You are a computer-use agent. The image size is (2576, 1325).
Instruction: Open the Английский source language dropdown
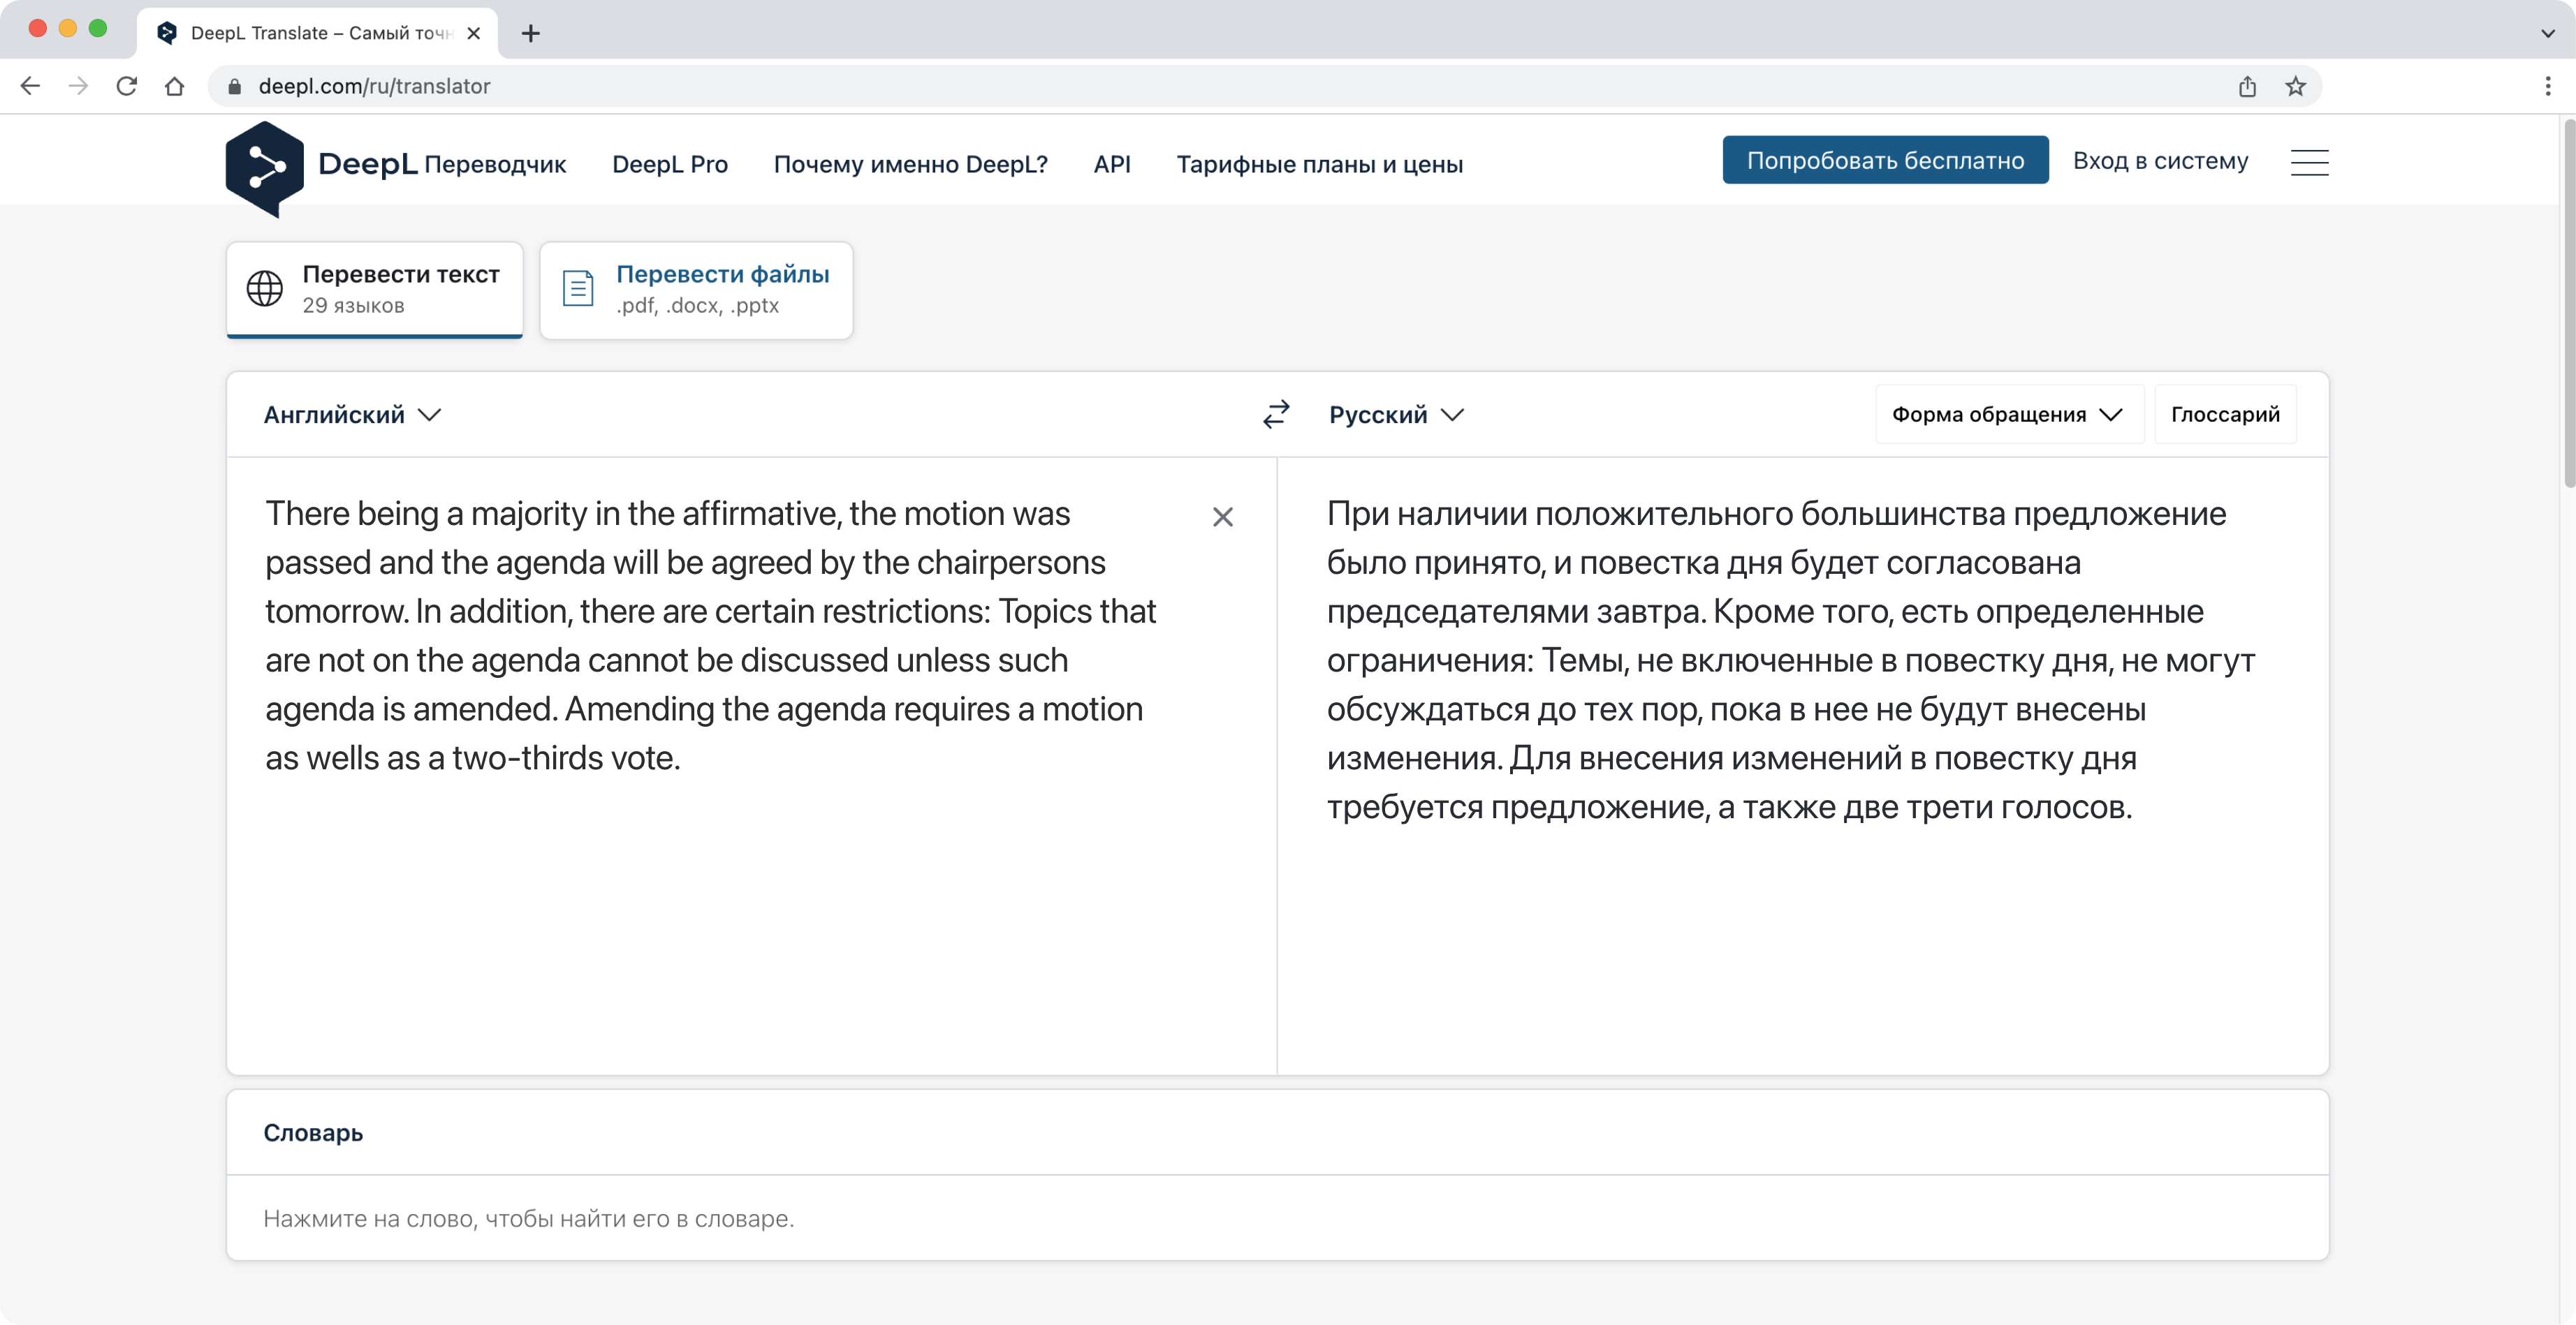click(352, 415)
